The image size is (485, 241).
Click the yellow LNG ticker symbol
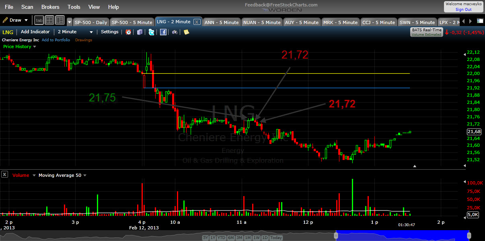(8, 32)
